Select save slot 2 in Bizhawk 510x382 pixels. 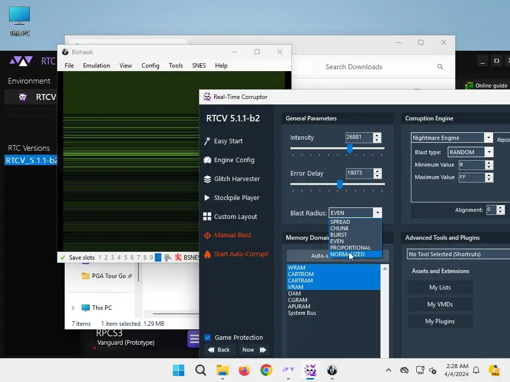(x=106, y=258)
